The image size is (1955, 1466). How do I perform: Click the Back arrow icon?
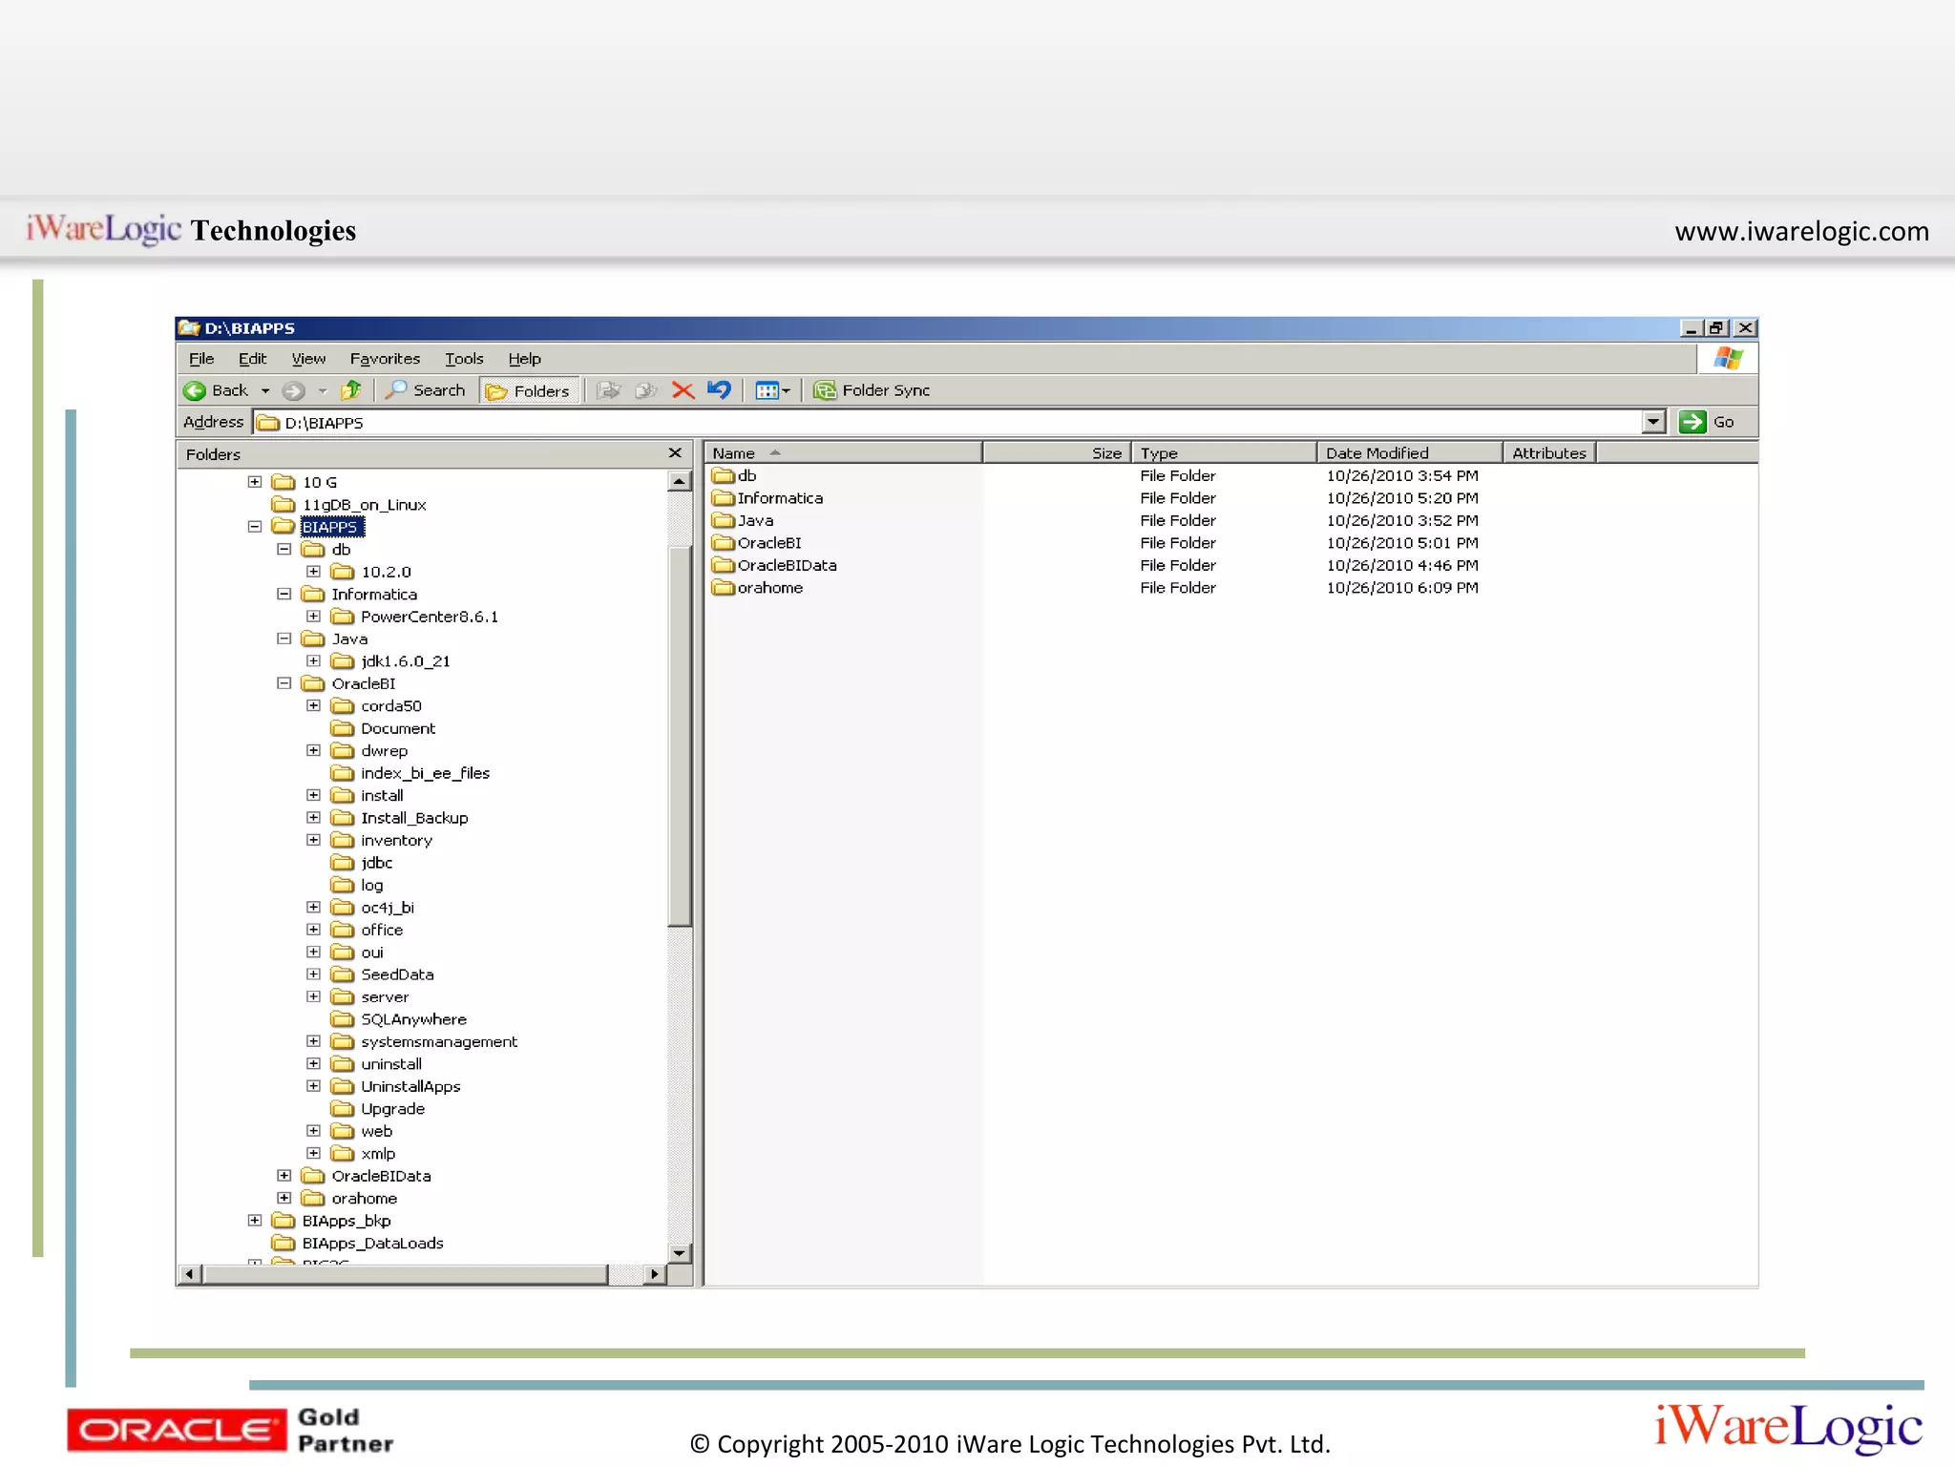pos(195,390)
